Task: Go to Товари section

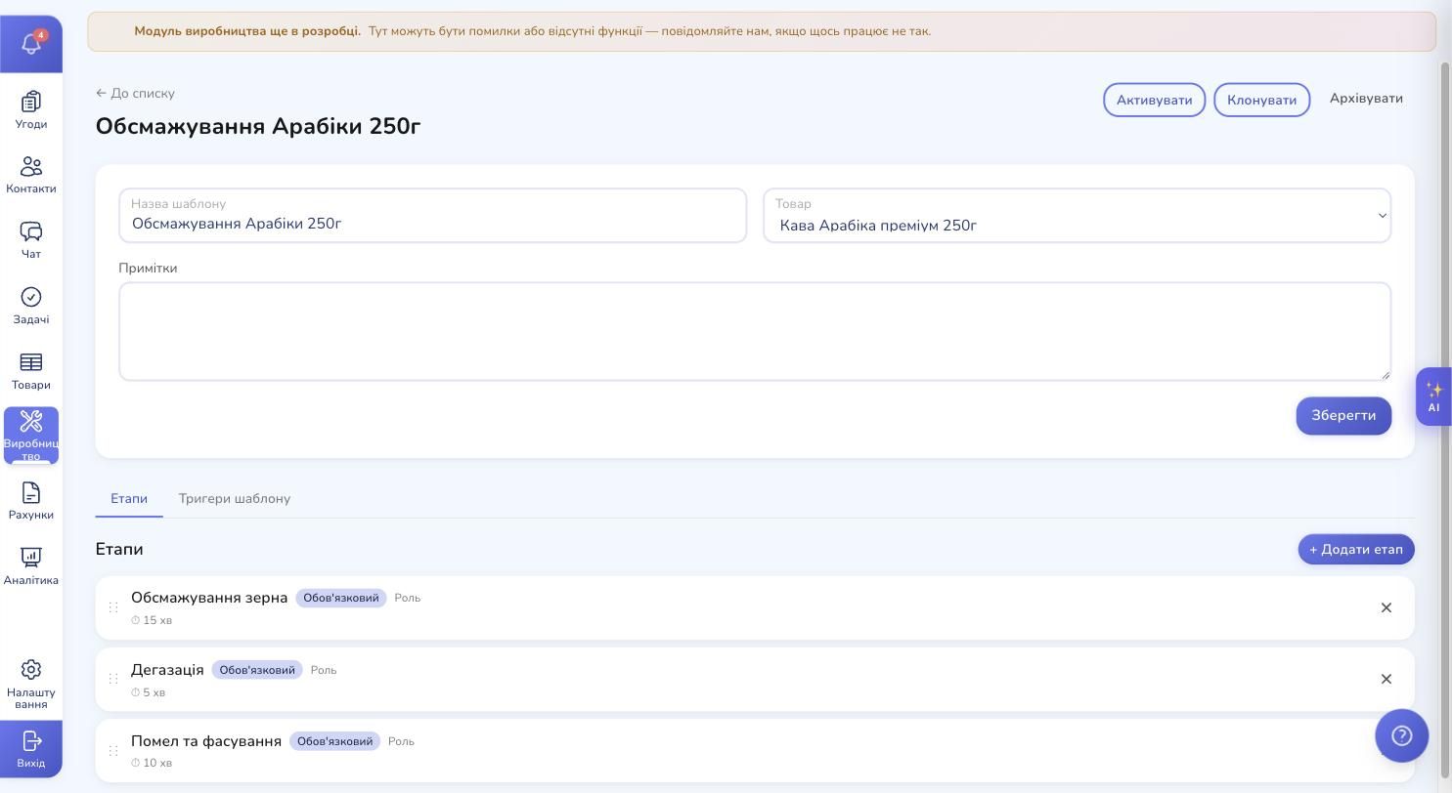Action: (31, 371)
